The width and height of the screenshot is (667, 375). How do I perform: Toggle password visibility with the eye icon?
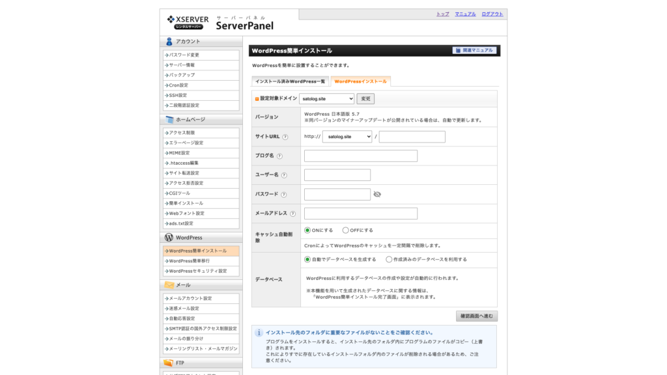pyautogui.click(x=377, y=194)
